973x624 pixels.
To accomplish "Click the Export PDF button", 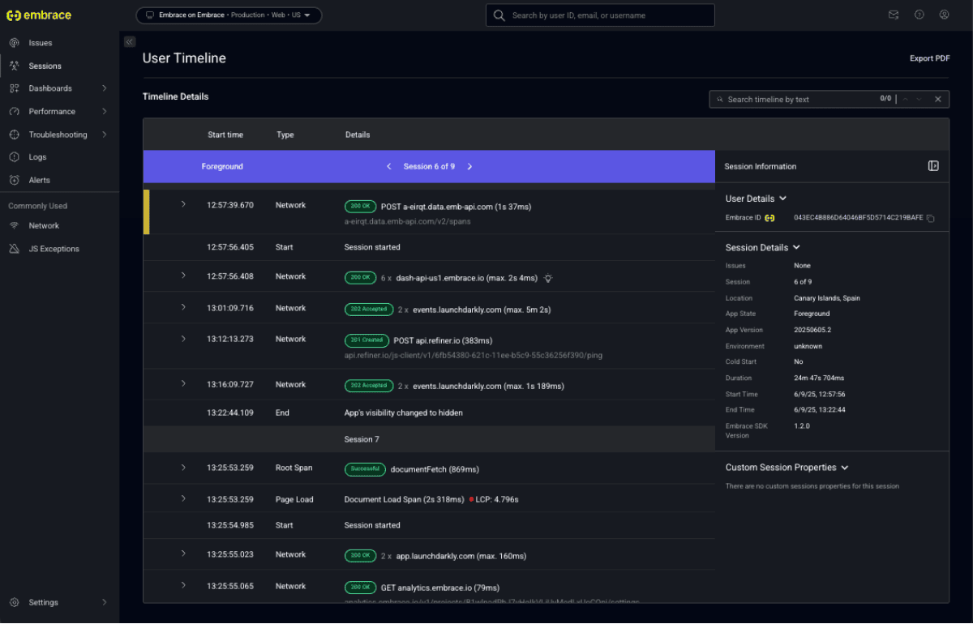I will pos(930,58).
